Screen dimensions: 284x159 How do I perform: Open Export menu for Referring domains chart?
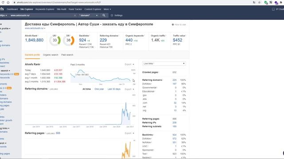point(129,89)
